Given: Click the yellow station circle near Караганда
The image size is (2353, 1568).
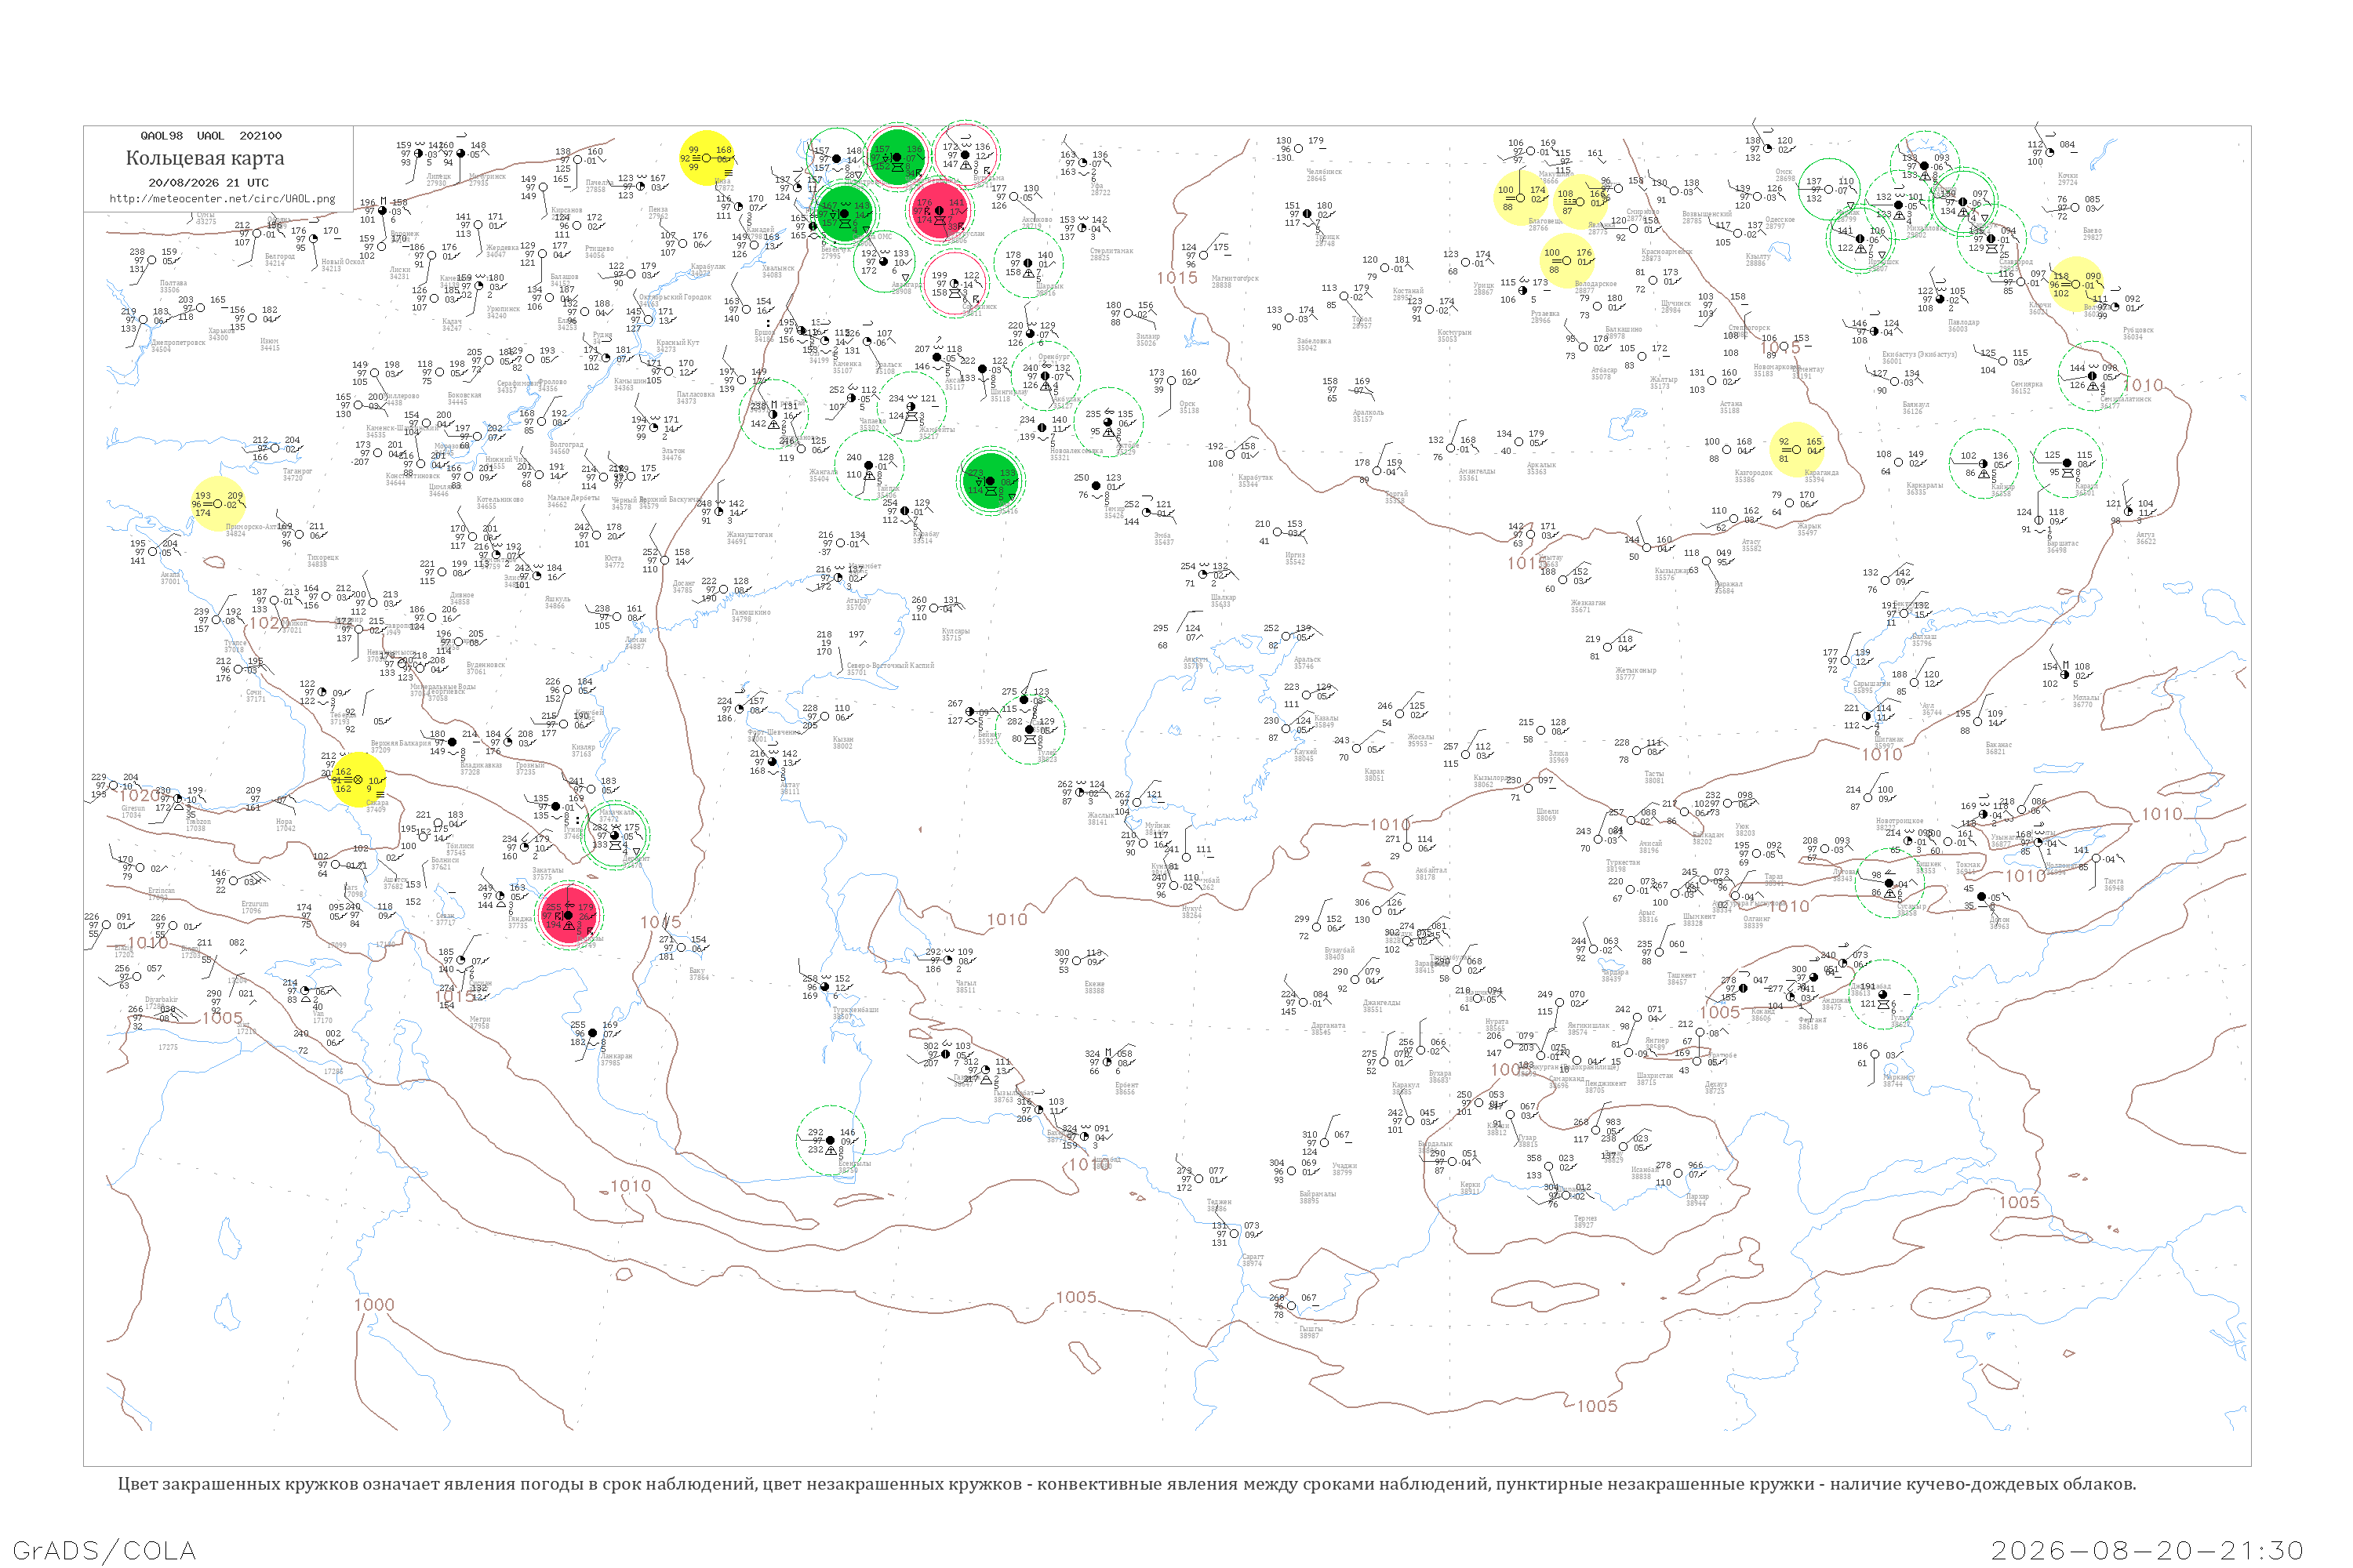Looking at the screenshot, I should point(1797,450).
